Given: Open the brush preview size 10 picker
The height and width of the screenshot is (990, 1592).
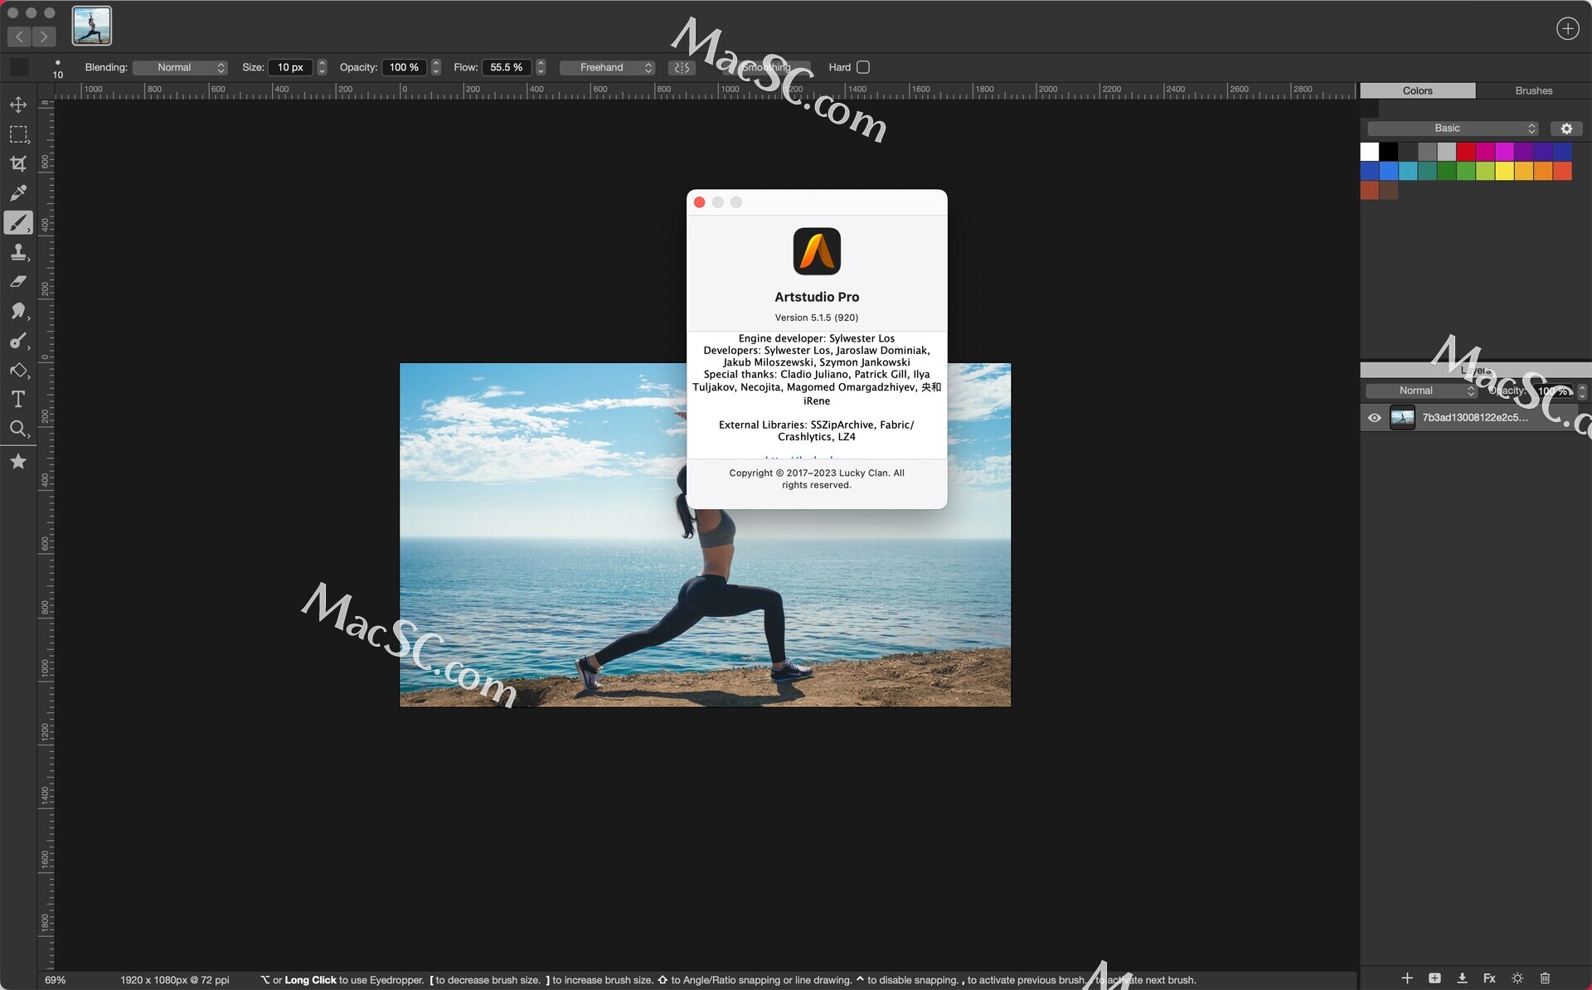Looking at the screenshot, I should pyautogui.click(x=57, y=69).
